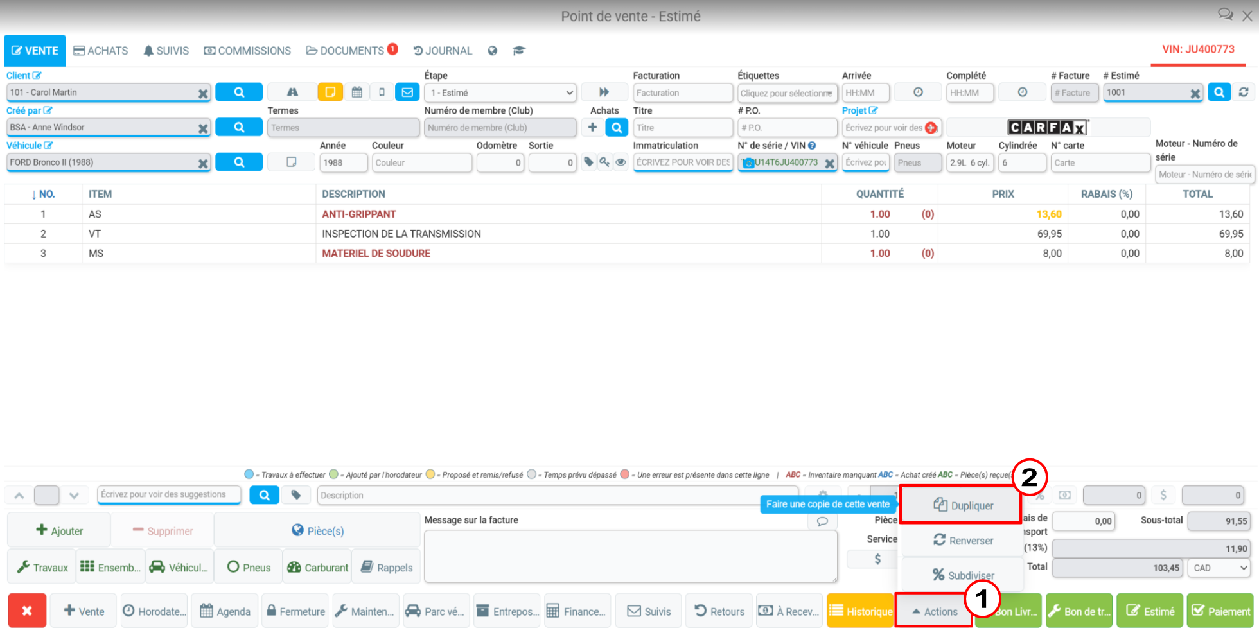Click the orange Historique button

pos(860,611)
